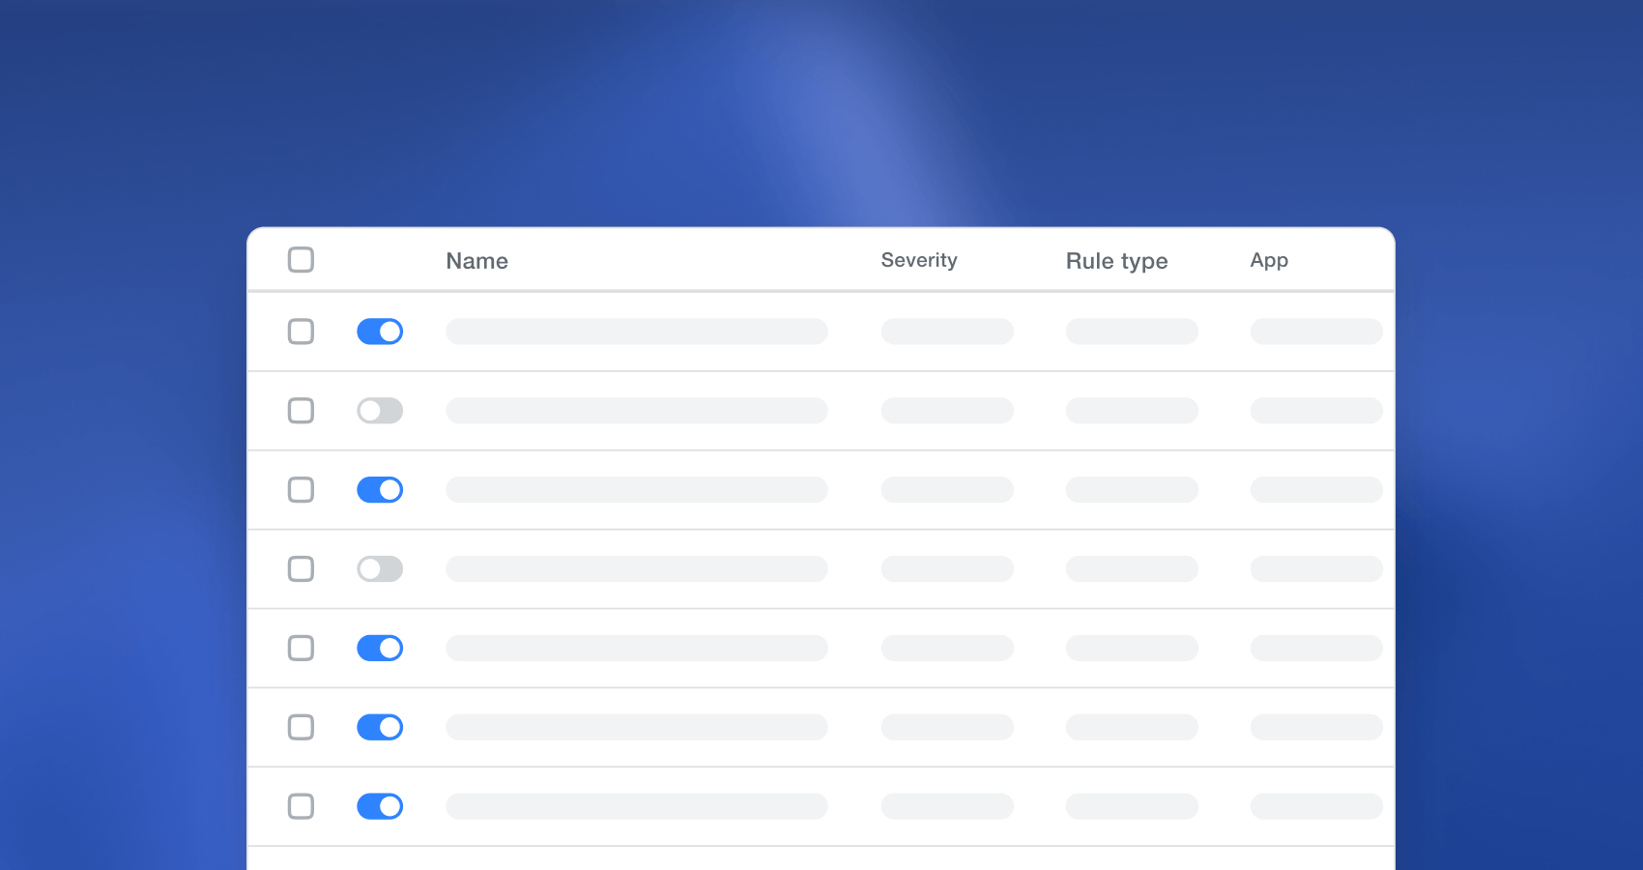Select the third row's checkbox

coord(301,490)
